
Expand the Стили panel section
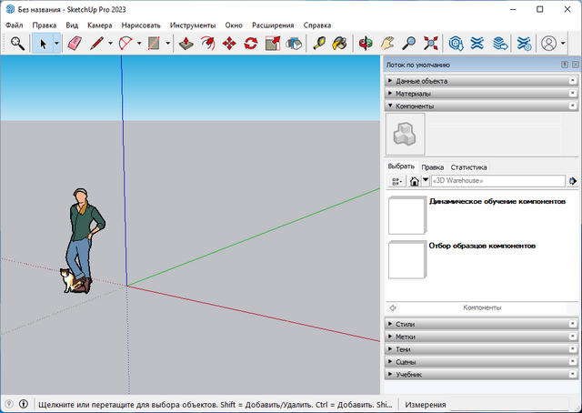406,324
